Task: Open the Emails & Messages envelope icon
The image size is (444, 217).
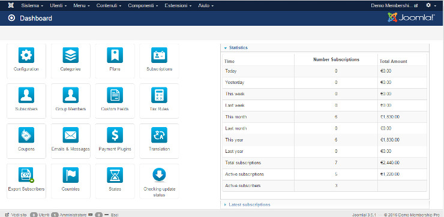Action: click(71, 135)
